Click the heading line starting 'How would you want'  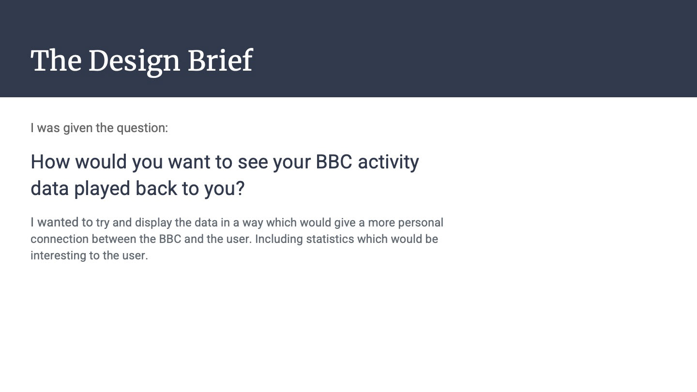[x=225, y=162]
